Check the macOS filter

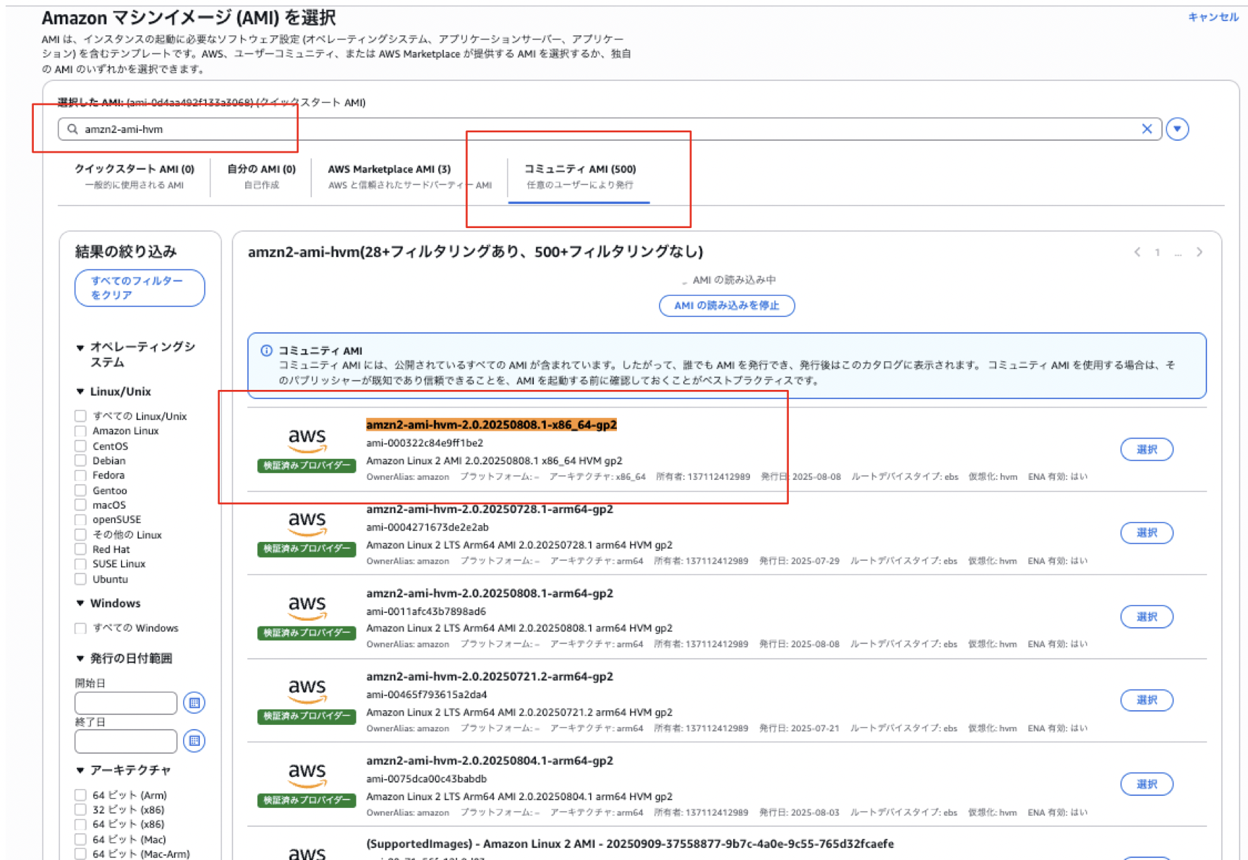pyautogui.click(x=80, y=505)
